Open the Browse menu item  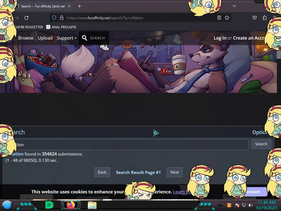click(26, 38)
